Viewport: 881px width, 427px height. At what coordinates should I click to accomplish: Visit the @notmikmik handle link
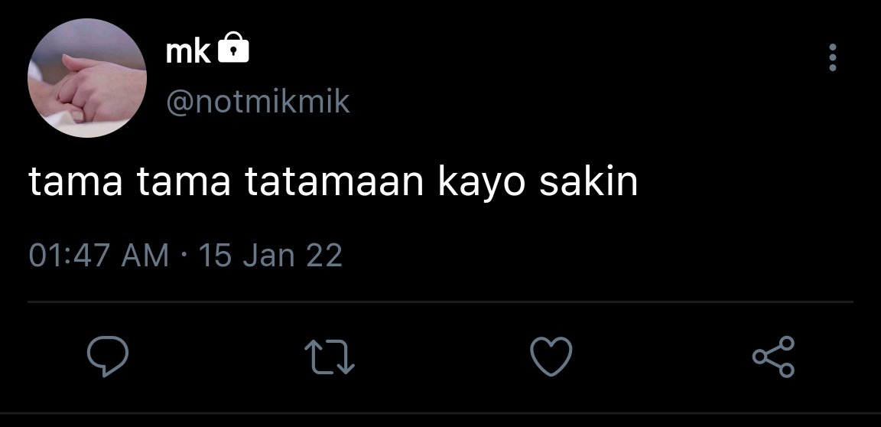click(x=258, y=103)
